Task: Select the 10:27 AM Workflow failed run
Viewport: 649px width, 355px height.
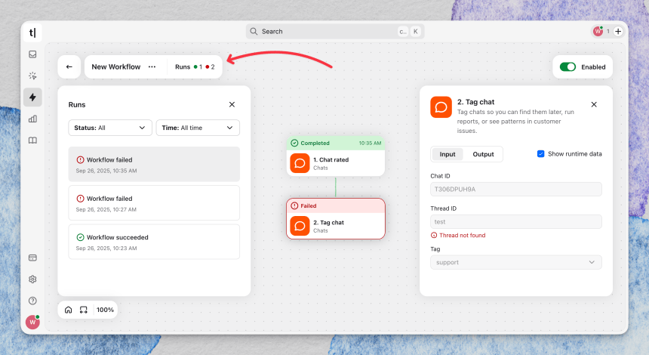Action: [x=154, y=203]
